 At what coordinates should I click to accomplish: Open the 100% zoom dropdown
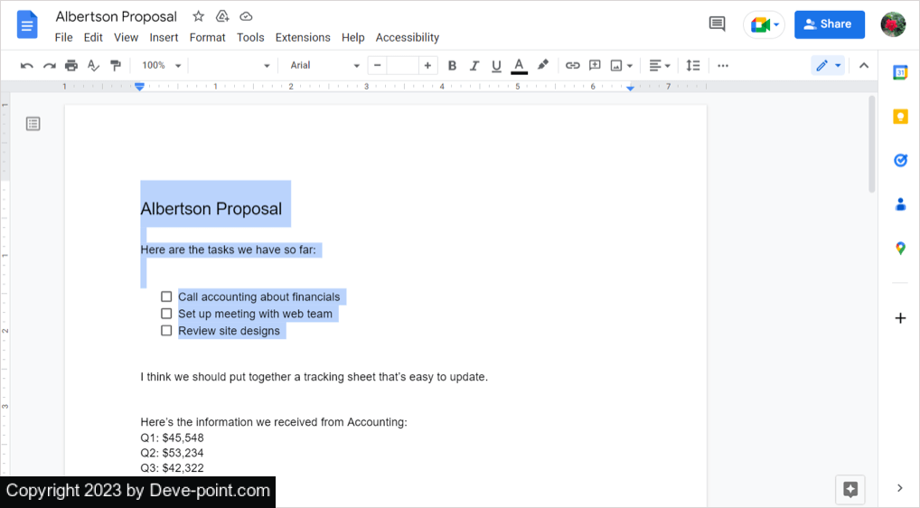point(161,65)
